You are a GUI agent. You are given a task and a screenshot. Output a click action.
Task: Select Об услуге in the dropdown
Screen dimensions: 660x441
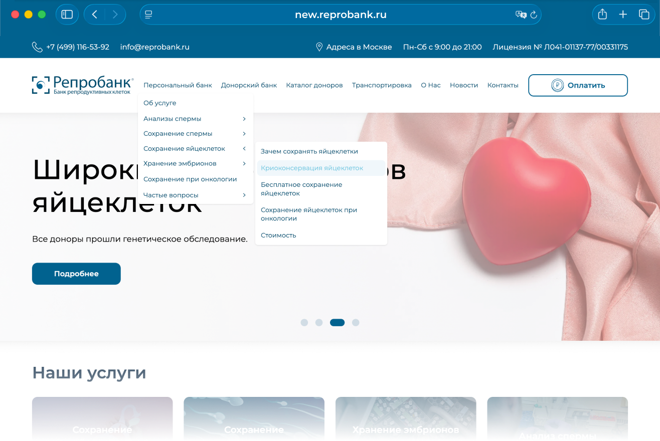[x=160, y=103]
